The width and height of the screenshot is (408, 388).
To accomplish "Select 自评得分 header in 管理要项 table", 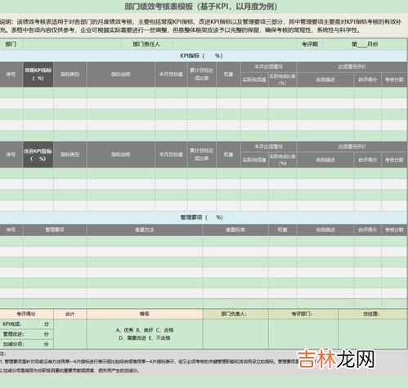I will pos(368,230).
